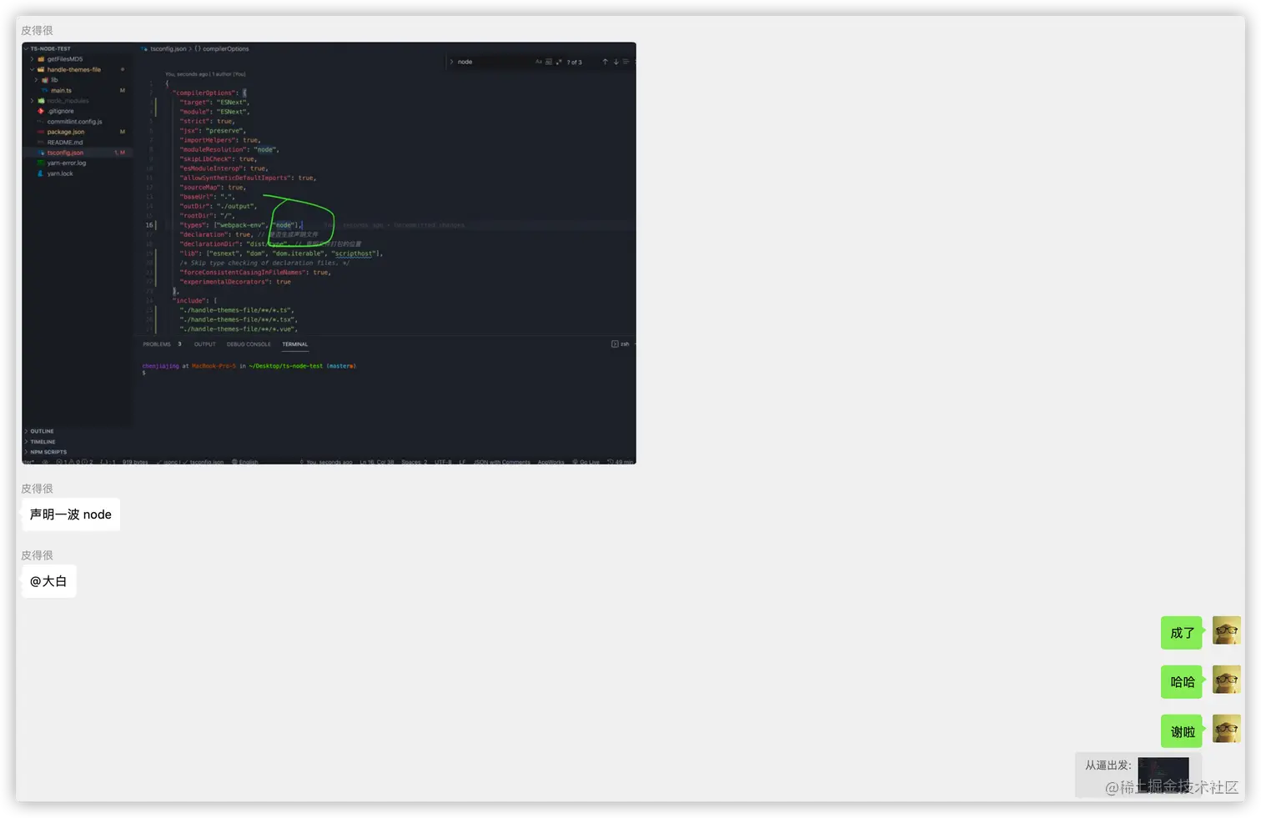Collapse the handle-themes-file folder
Viewport: 1261px width, 818px height.
32,69
